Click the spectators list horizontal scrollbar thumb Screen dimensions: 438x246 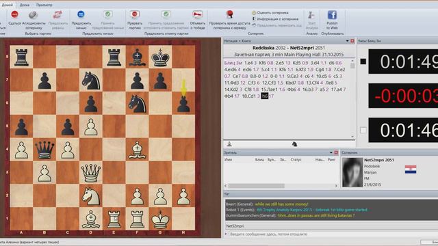(x=256, y=186)
